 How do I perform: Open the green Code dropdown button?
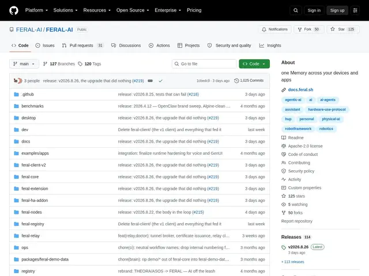(x=254, y=64)
